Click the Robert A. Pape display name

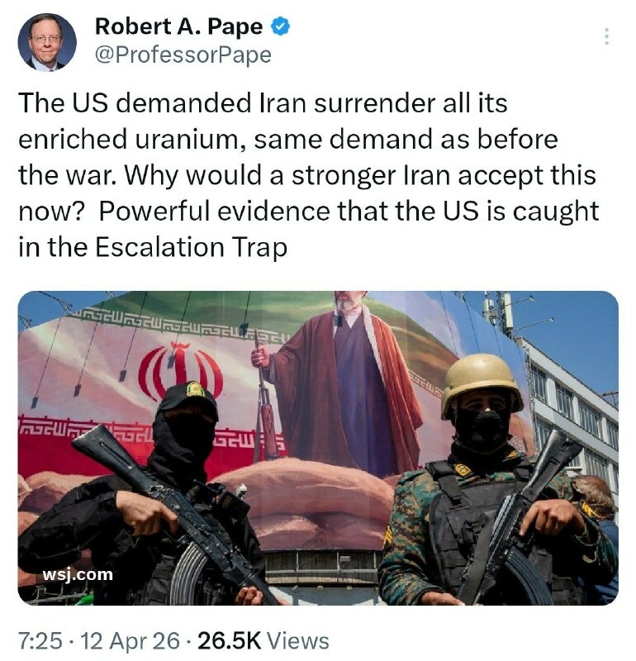click(x=178, y=26)
